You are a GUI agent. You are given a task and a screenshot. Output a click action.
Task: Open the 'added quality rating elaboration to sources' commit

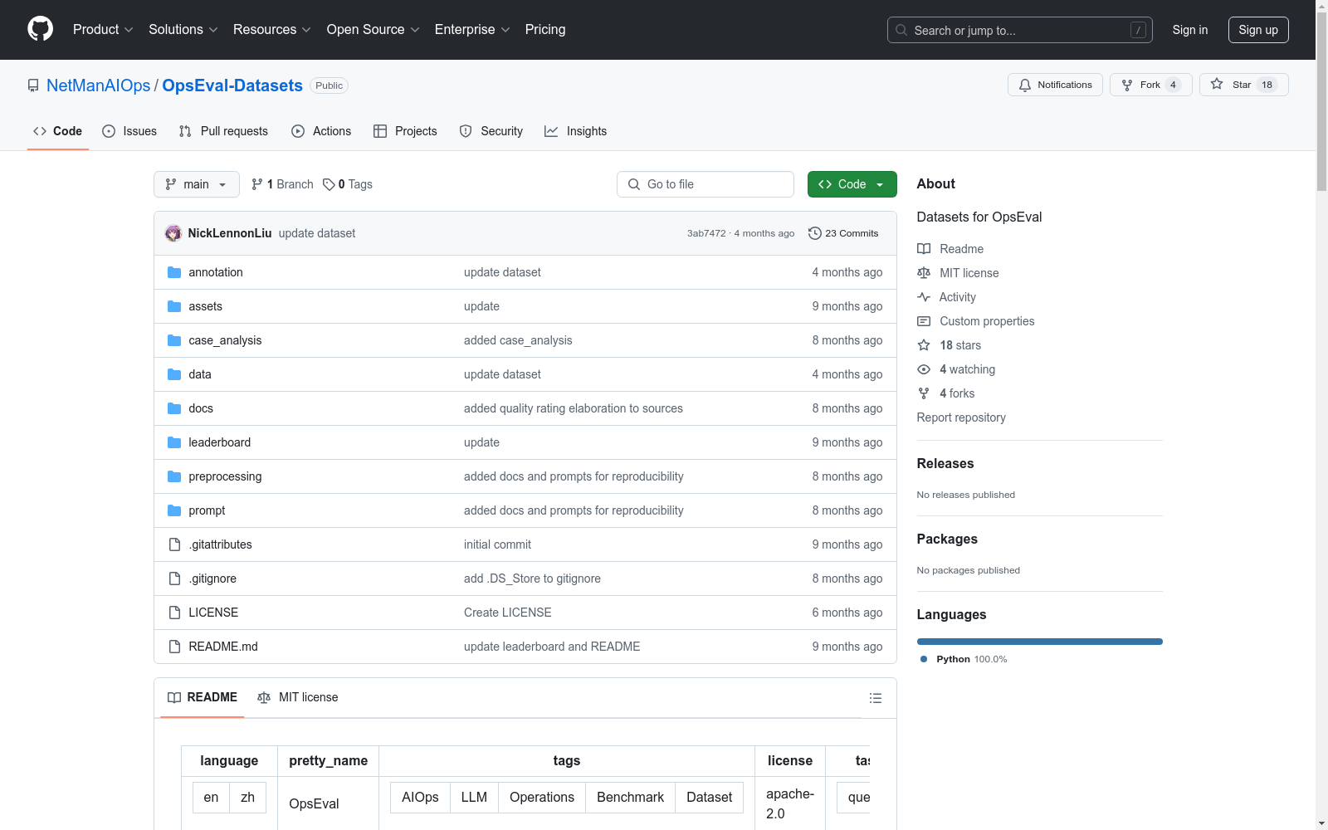point(574,408)
